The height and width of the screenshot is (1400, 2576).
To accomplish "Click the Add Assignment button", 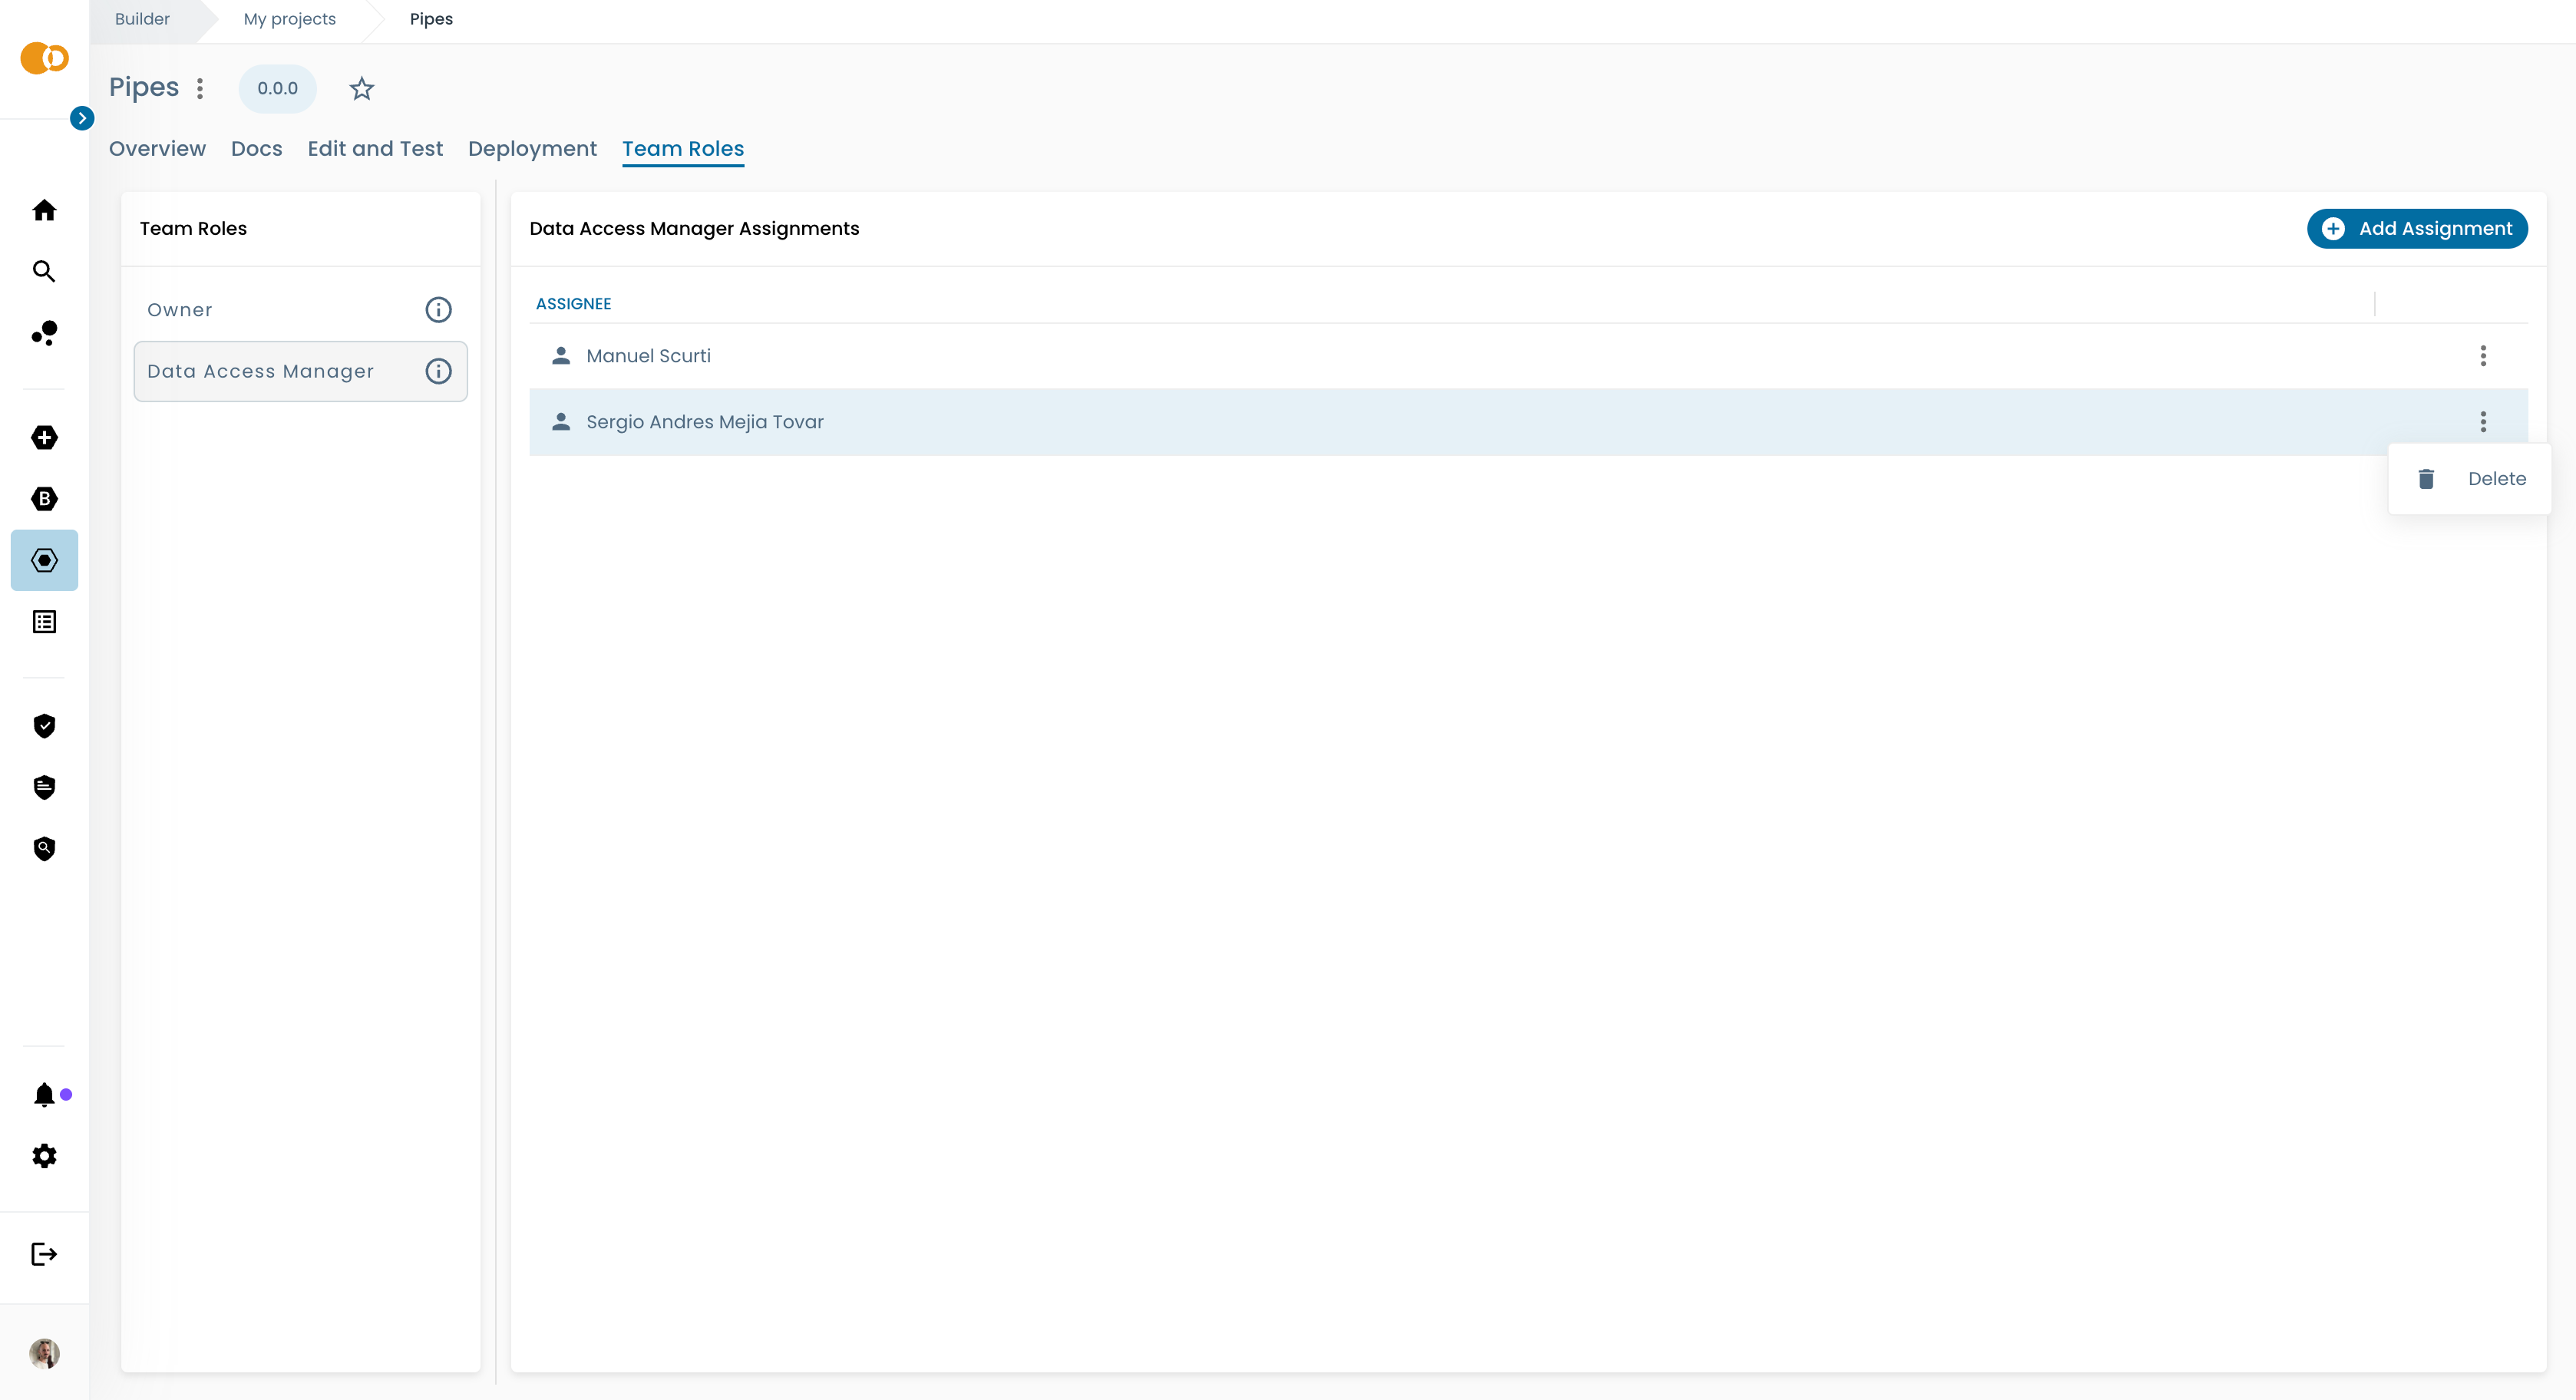I will 2416,229.
